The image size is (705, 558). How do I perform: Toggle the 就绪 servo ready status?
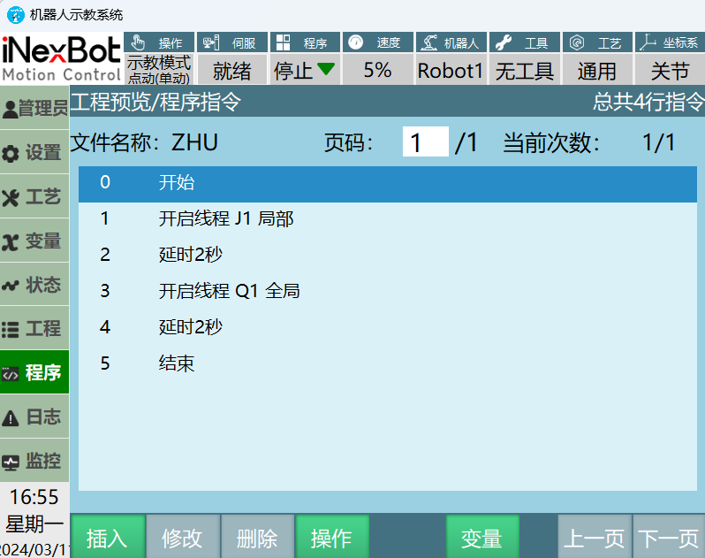point(231,71)
